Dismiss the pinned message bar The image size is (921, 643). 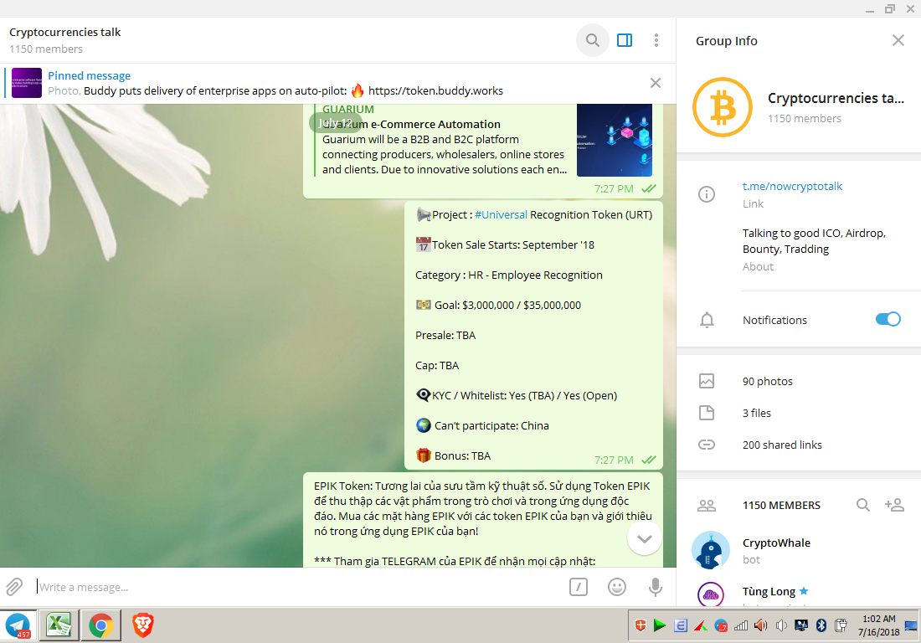click(x=656, y=83)
